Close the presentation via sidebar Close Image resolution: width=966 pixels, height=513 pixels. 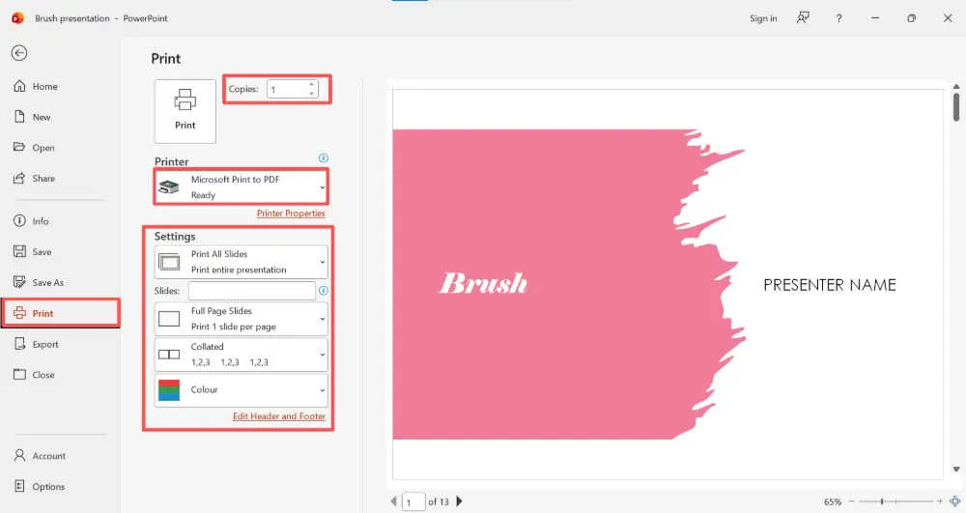[35, 375]
